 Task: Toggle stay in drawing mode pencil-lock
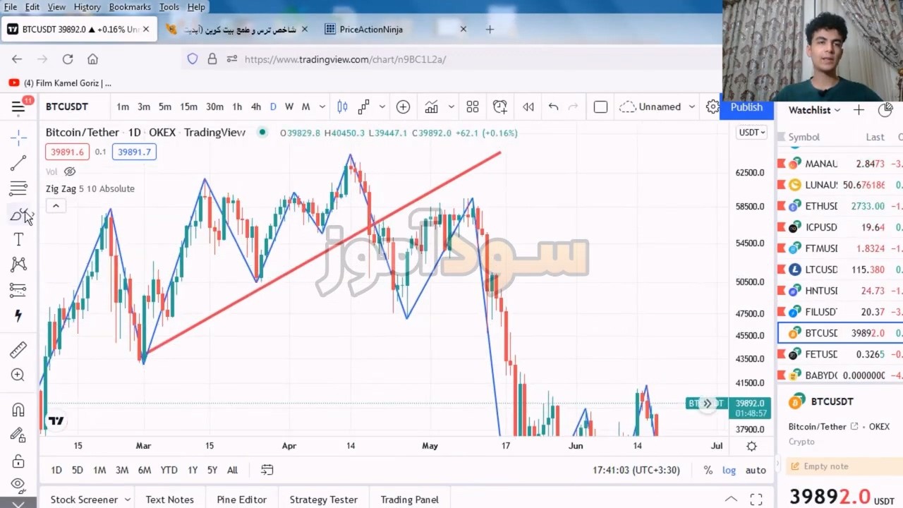[x=18, y=435]
